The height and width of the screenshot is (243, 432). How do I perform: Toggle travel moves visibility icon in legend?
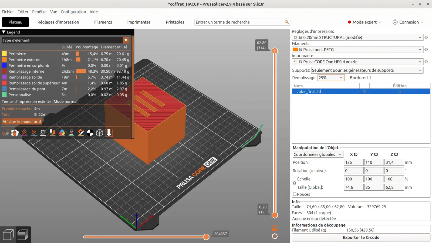pos(6,133)
